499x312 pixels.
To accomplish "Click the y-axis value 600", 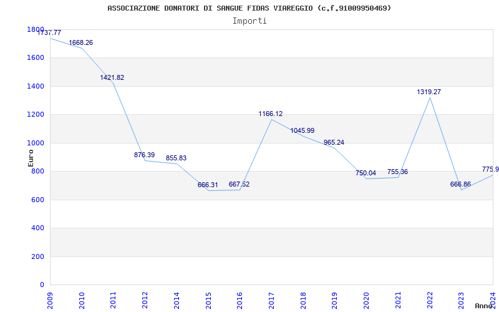I will click(38, 200).
